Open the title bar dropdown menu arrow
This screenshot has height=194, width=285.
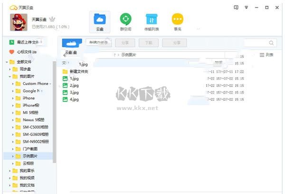pyautogui.click(x=246, y=8)
